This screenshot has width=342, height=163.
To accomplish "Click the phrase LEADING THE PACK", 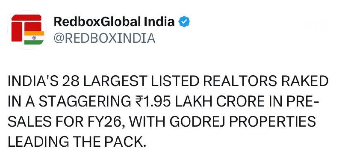I will pos(77,142).
